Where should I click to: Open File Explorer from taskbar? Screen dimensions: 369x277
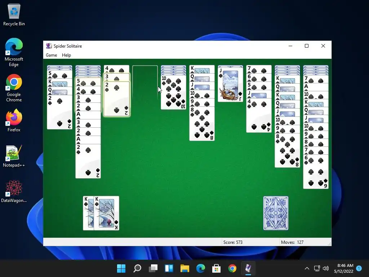[x=185, y=268]
